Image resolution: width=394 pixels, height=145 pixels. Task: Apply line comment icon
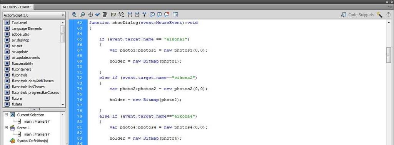[159, 15]
